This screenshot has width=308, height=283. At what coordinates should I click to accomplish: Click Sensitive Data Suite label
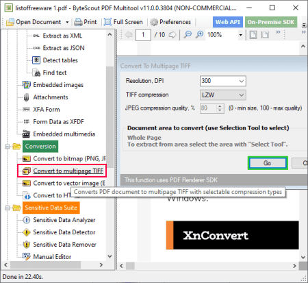click(x=51, y=208)
